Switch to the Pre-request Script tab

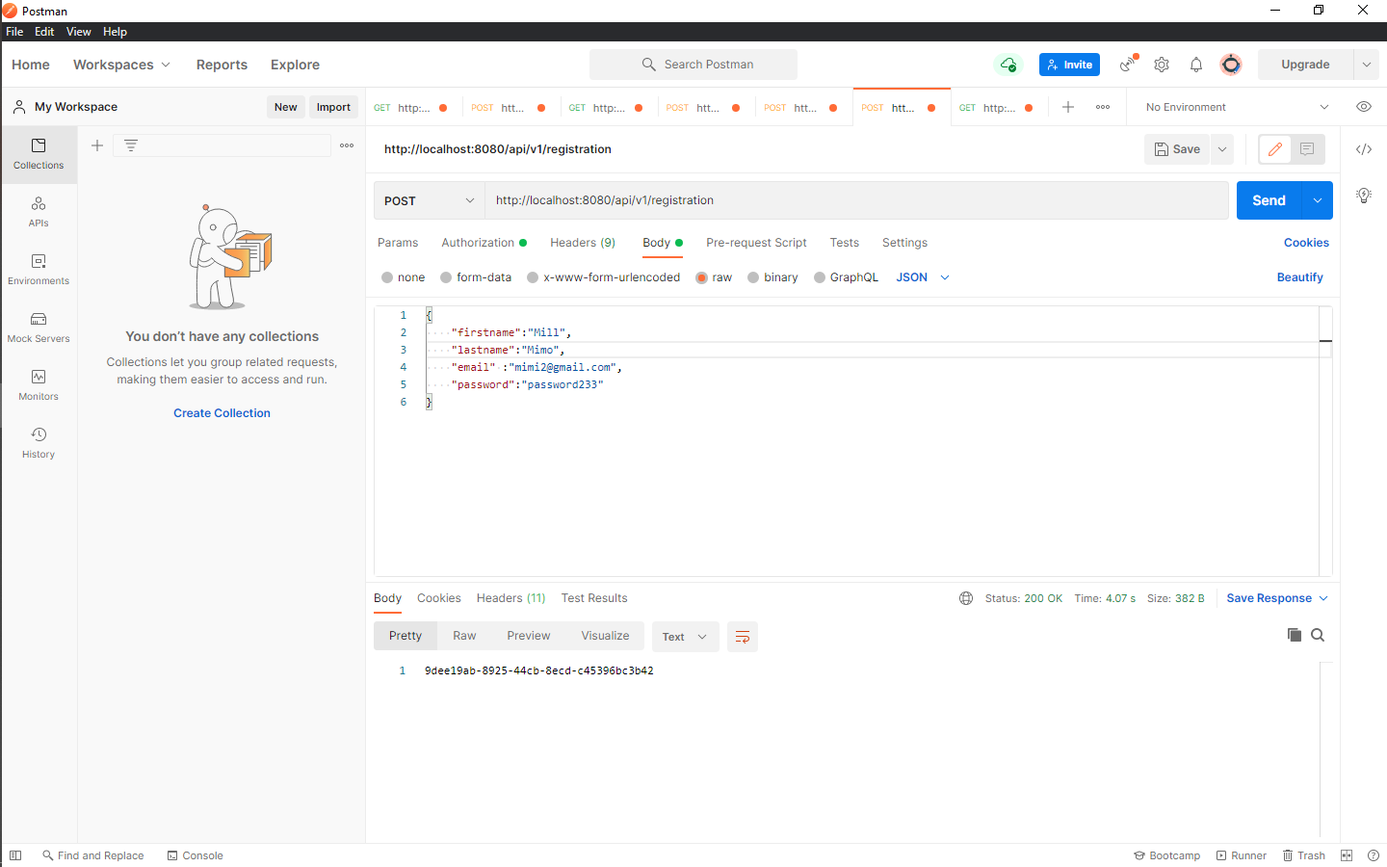coord(756,243)
